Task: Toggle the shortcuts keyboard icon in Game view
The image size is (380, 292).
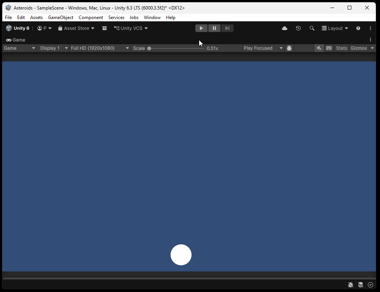Action: 329,48
